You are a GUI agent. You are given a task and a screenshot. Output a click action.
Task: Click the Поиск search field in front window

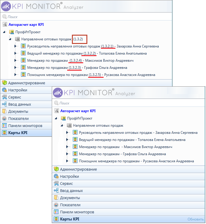(128, 103)
